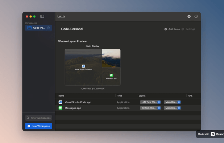Click the VS Code icon in layout preview
The height and width of the screenshot is (143, 224).
(x=83, y=66)
